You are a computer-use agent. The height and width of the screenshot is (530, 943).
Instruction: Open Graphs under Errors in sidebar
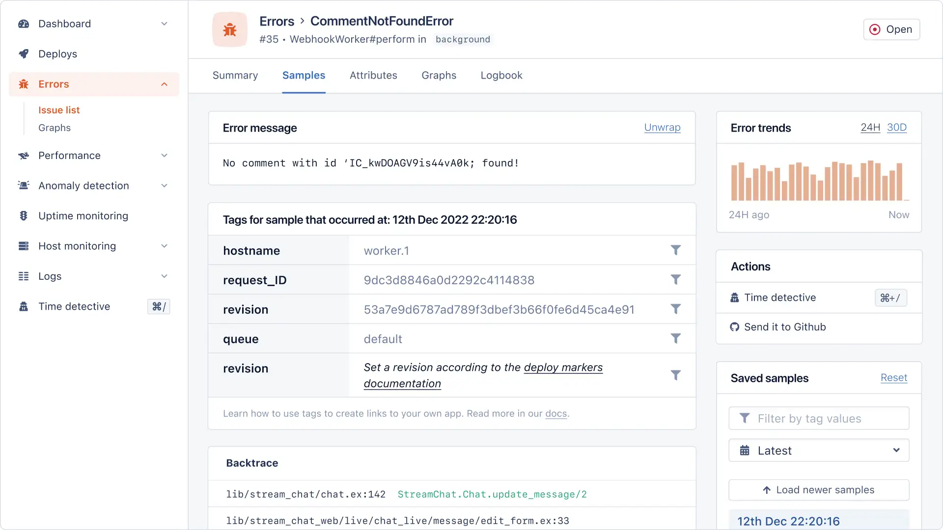[x=55, y=128]
